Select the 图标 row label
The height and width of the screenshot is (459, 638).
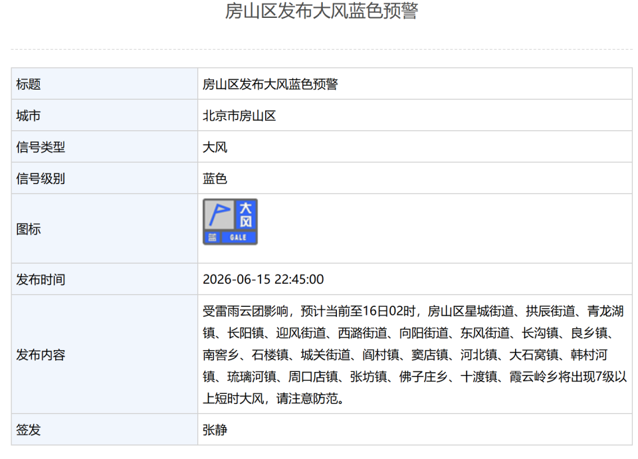click(29, 229)
